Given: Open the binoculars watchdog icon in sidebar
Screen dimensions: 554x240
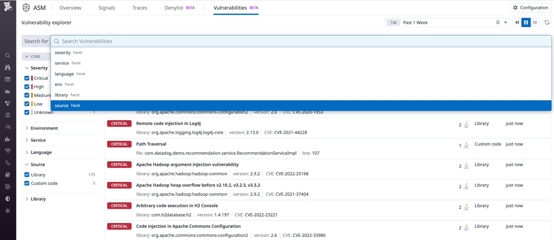Looking at the screenshot, I should click(8, 67).
